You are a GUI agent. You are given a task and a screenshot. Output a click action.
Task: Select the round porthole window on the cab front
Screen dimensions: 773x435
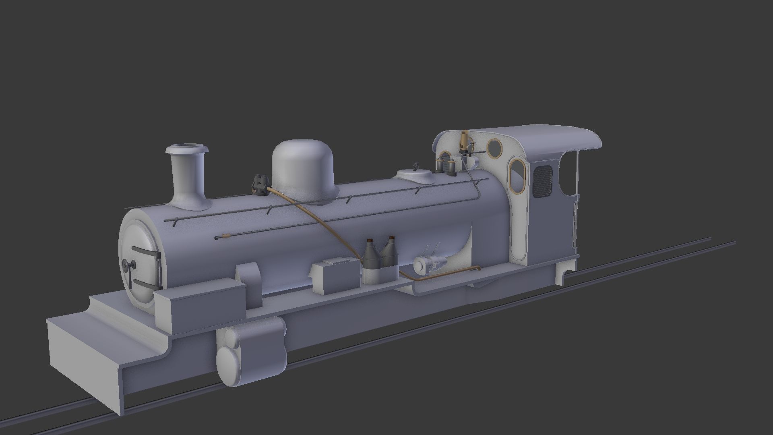494,148
